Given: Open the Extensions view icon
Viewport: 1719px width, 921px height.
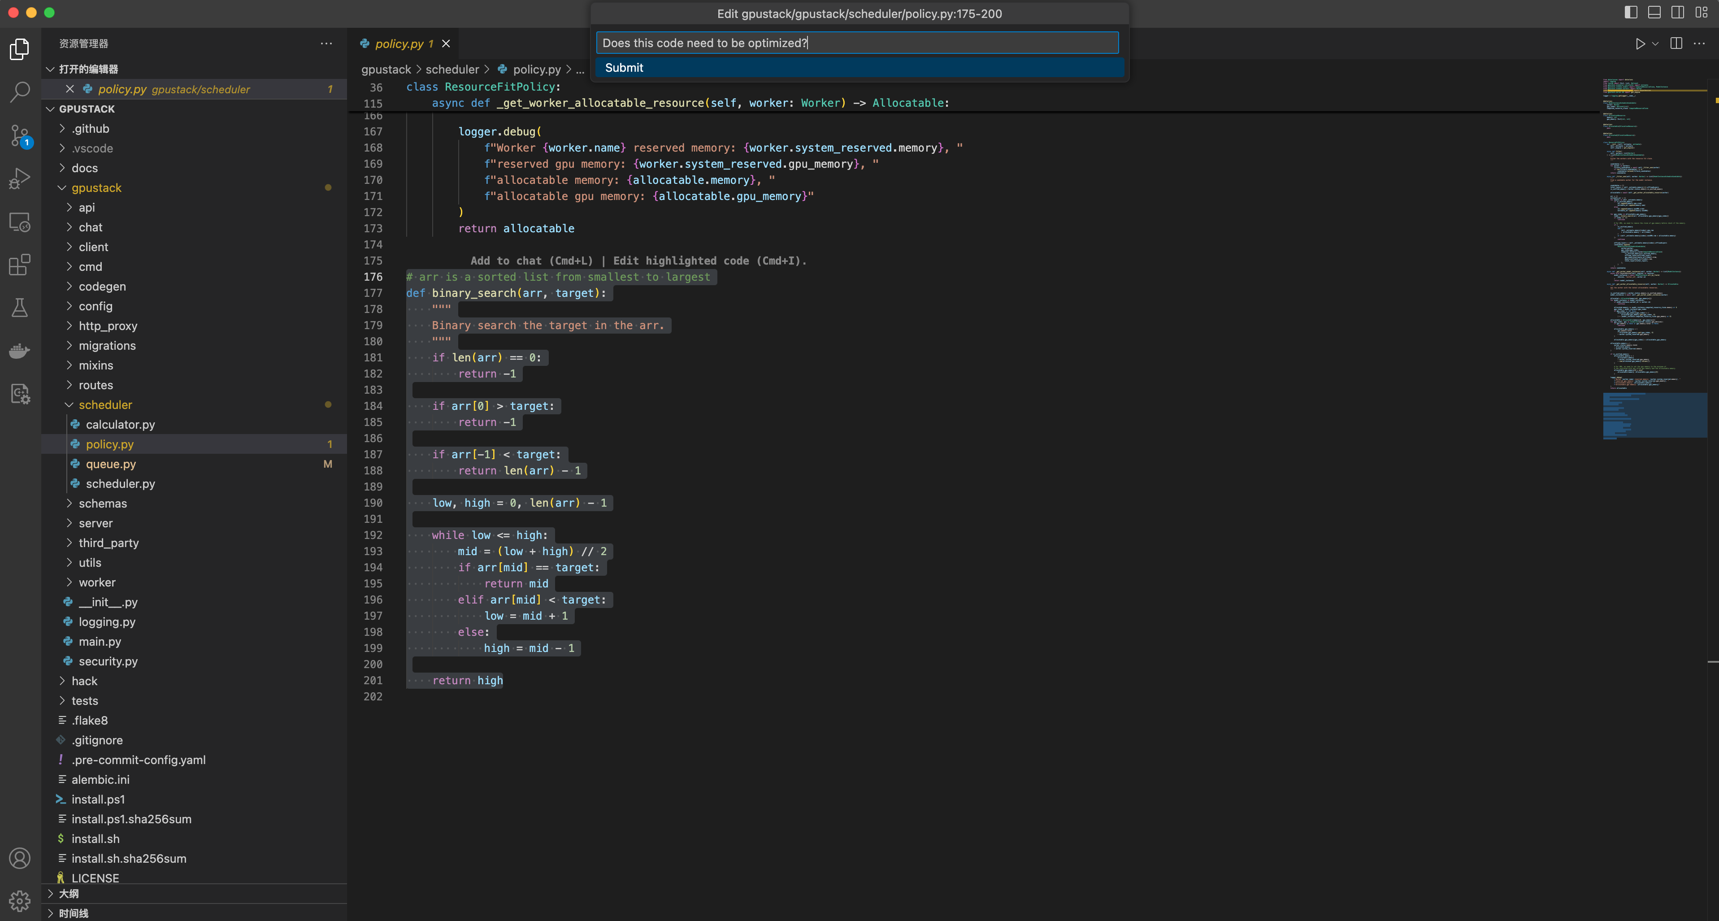Looking at the screenshot, I should pos(20,265).
